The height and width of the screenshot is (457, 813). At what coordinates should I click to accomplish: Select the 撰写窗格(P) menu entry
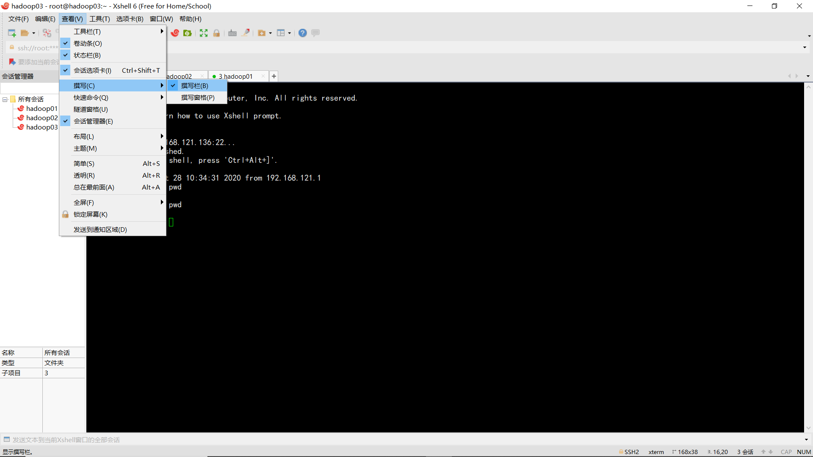[x=198, y=97]
